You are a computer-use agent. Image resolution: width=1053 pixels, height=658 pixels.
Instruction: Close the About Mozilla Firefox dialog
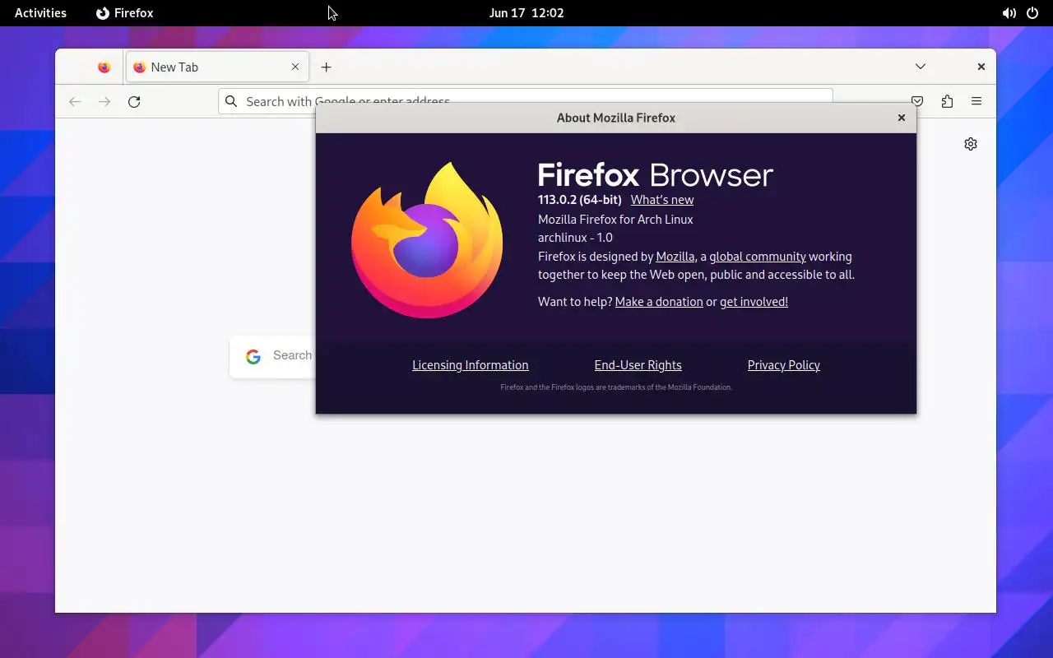[902, 118]
